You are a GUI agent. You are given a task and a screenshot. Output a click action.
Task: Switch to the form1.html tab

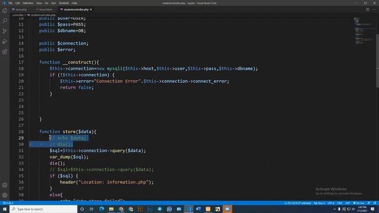tap(45, 9)
